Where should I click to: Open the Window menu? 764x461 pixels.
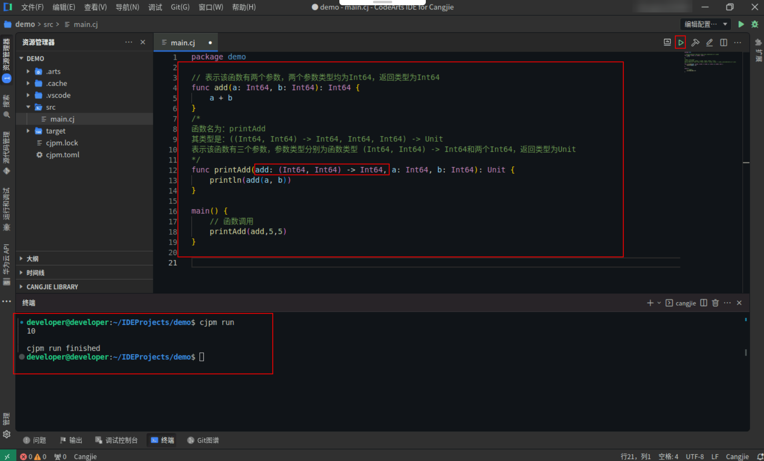coord(211,7)
